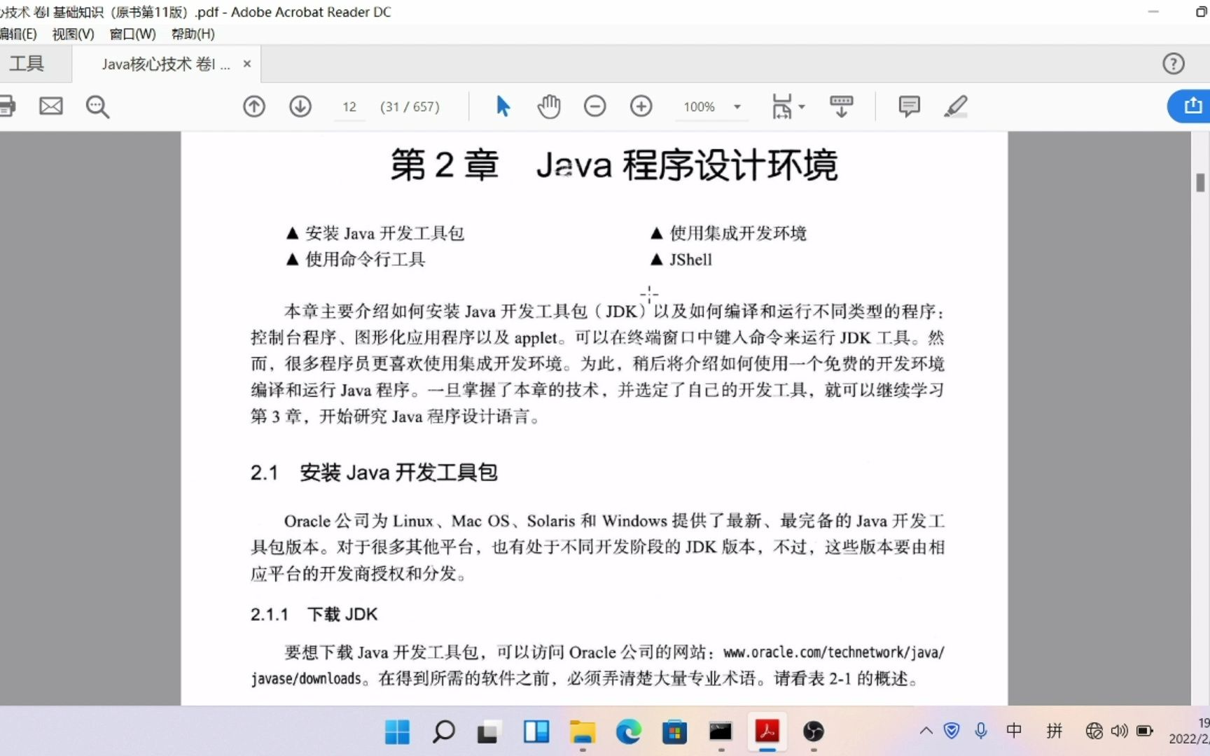Open the 视图(V) menu
The image size is (1210, 756).
tap(73, 34)
